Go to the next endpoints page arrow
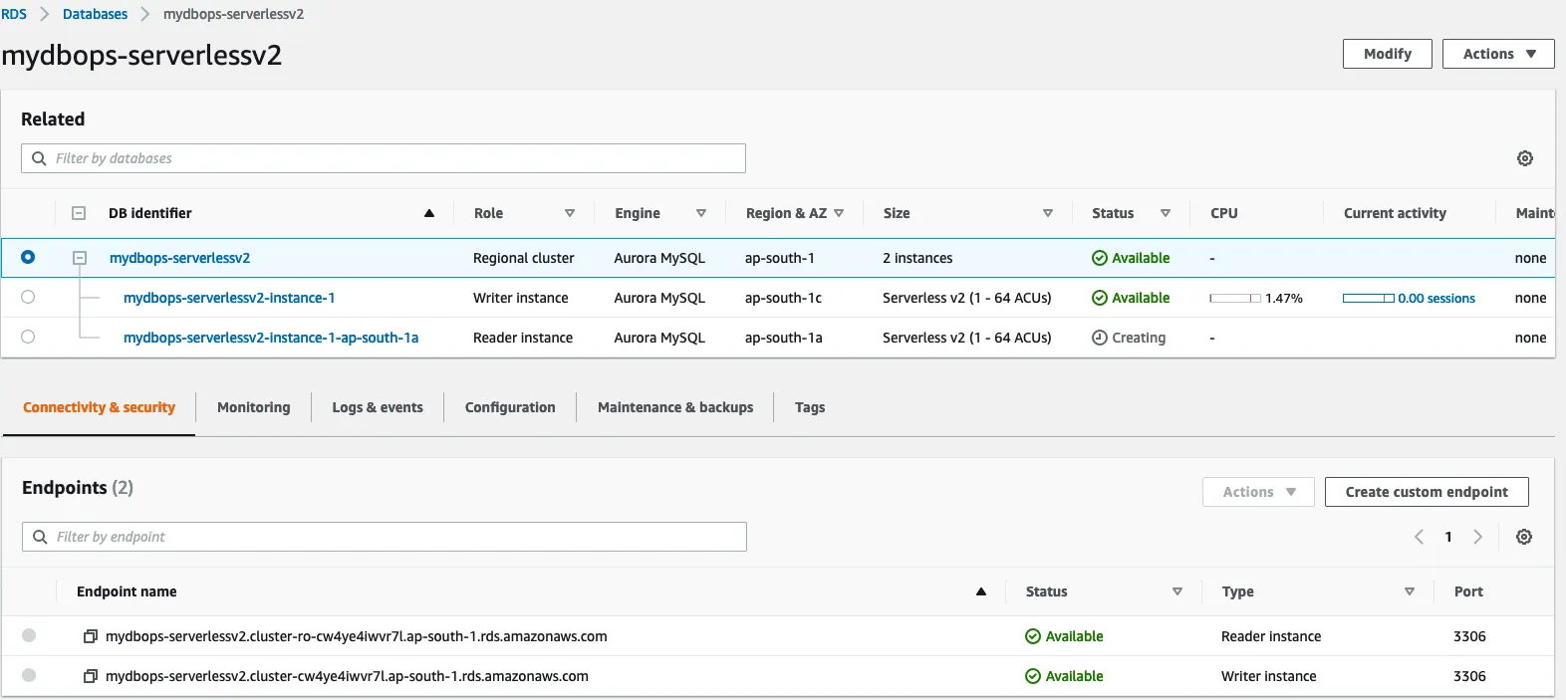 pos(1477,537)
